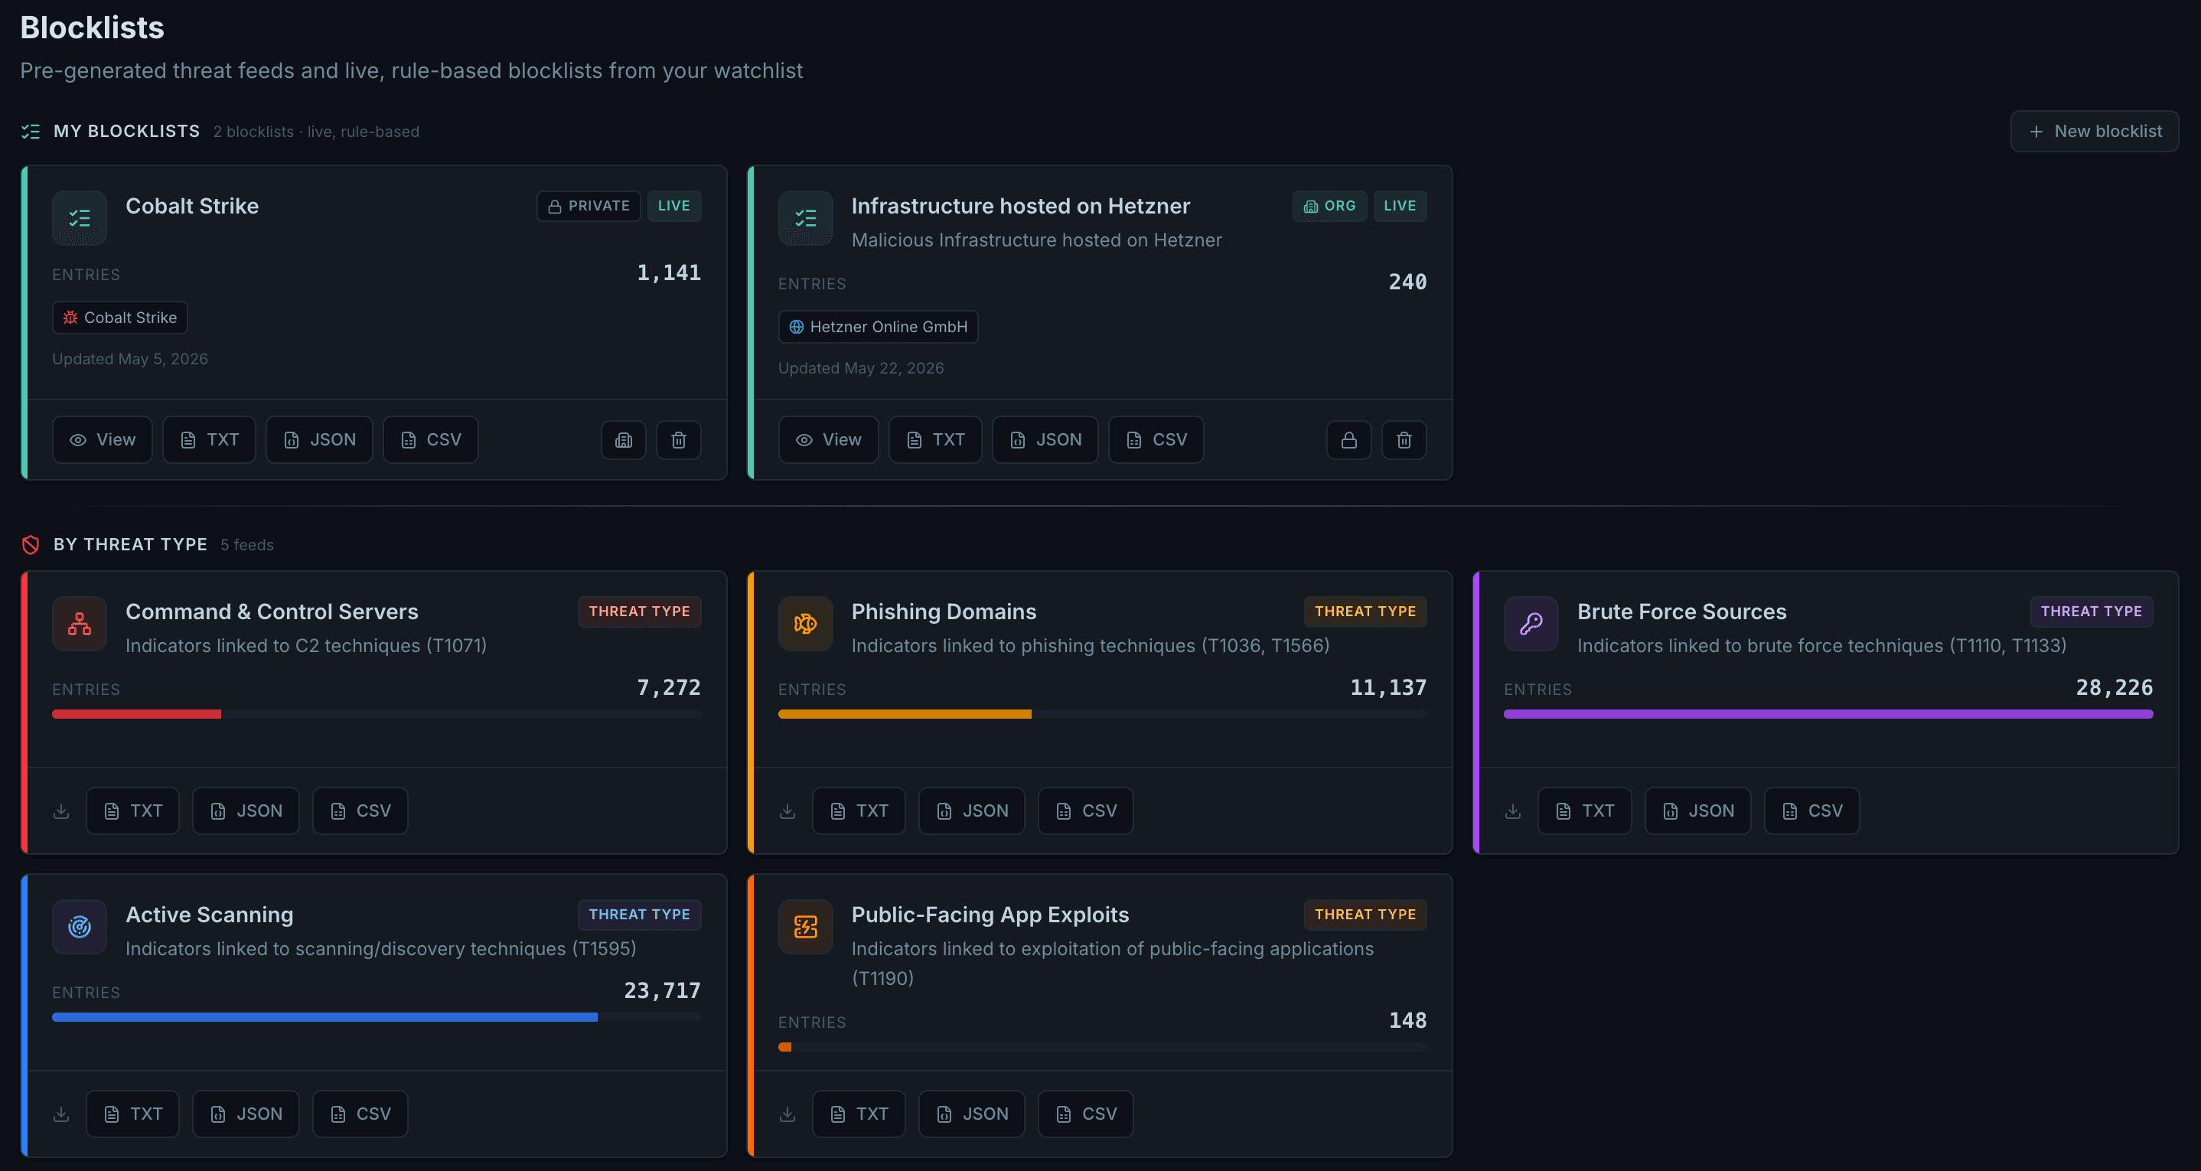The width and height of the screenshot is (2201, 1171).
Task: Click the Hetzner Online GmbH network tag
Action: coord(878,327)
